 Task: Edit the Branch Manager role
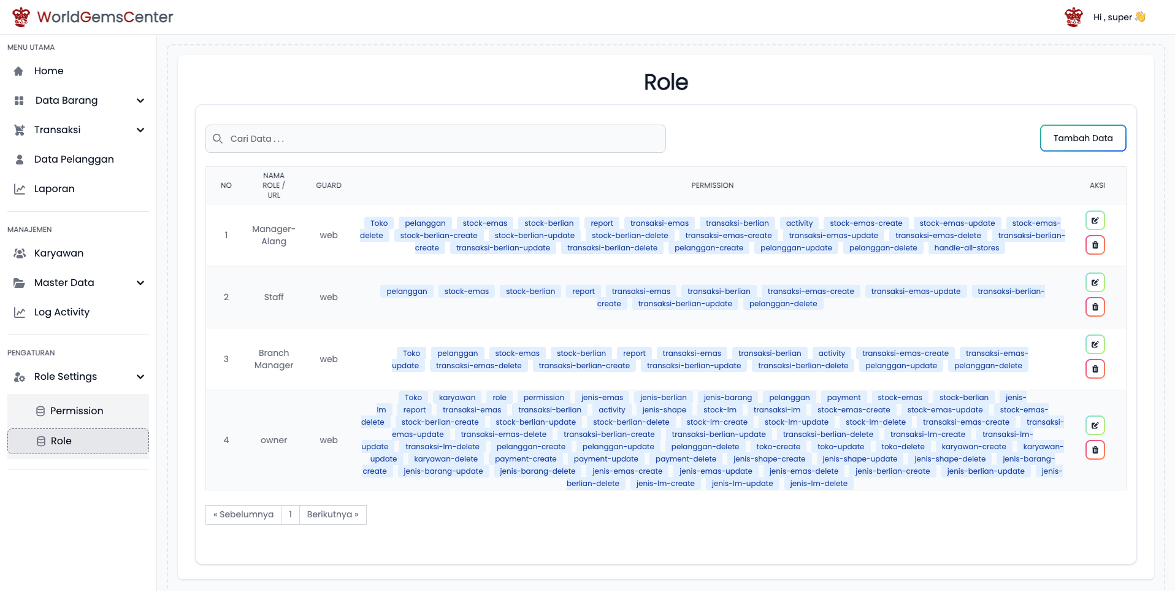[x=1095, y=344]
